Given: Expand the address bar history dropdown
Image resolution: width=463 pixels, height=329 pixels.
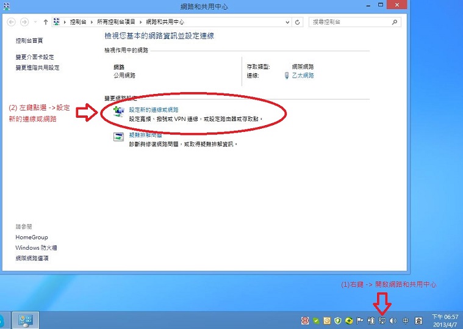Looking at the screenshot, I should (x=287, y=22).
